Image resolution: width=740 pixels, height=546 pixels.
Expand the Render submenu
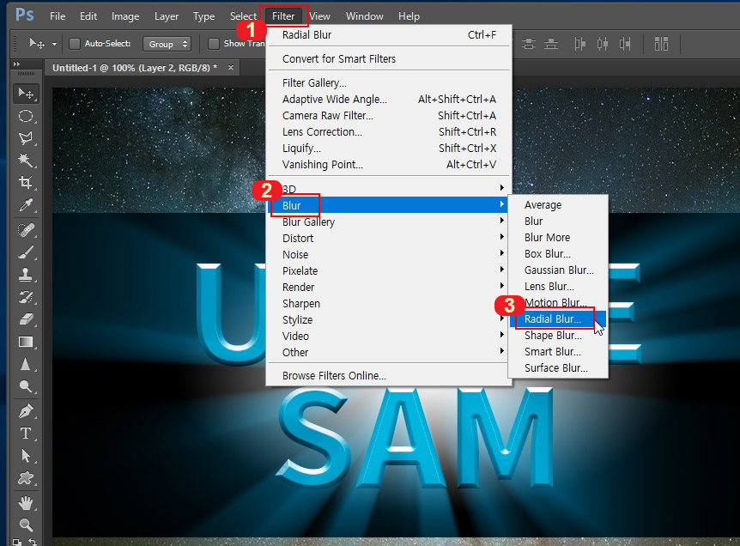[388, 287]
